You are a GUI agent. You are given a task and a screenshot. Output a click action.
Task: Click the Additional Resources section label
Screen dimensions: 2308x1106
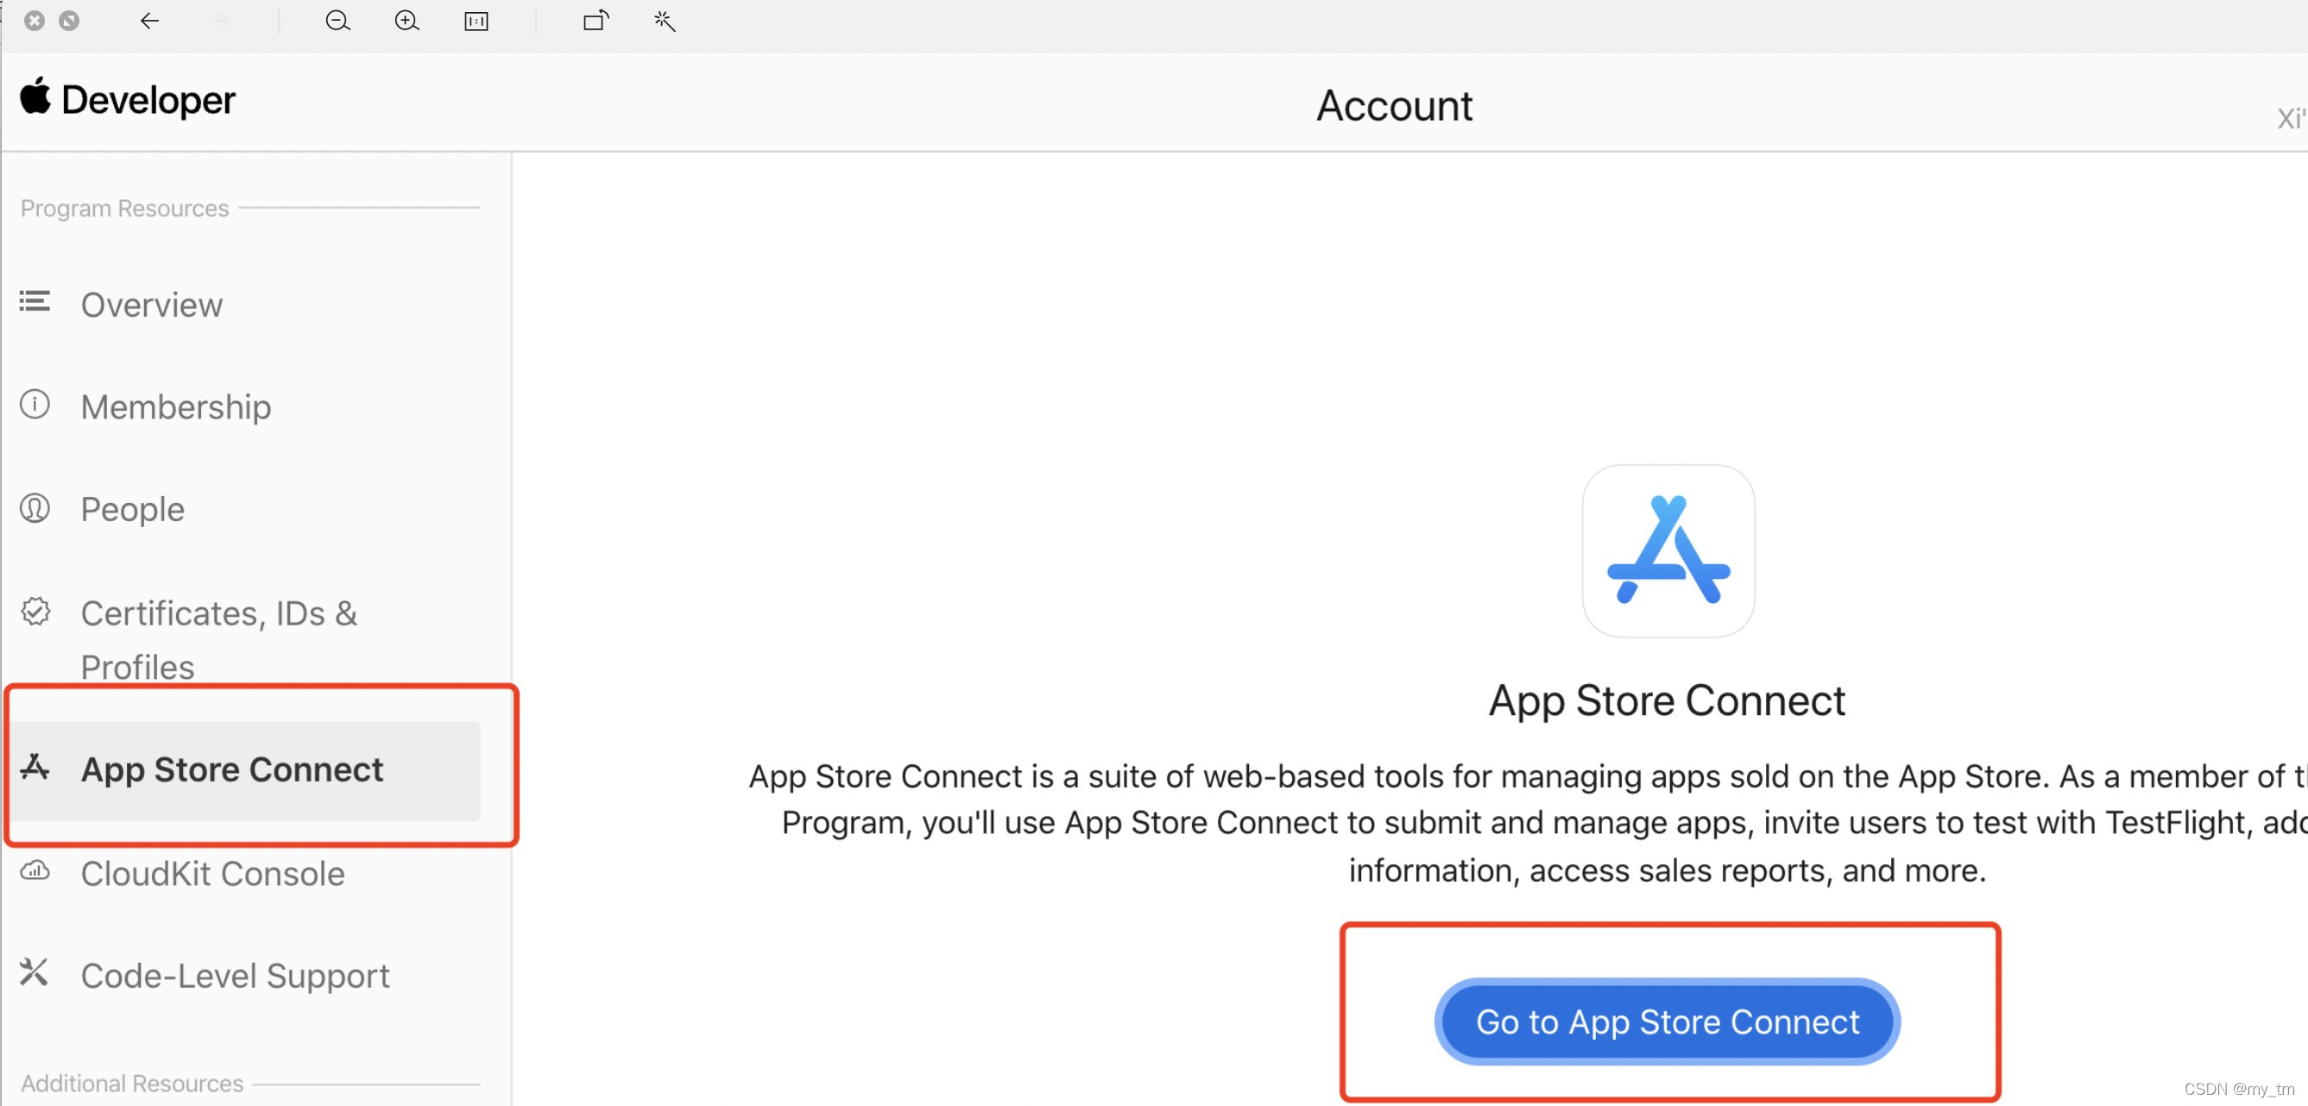(132, 1084)
